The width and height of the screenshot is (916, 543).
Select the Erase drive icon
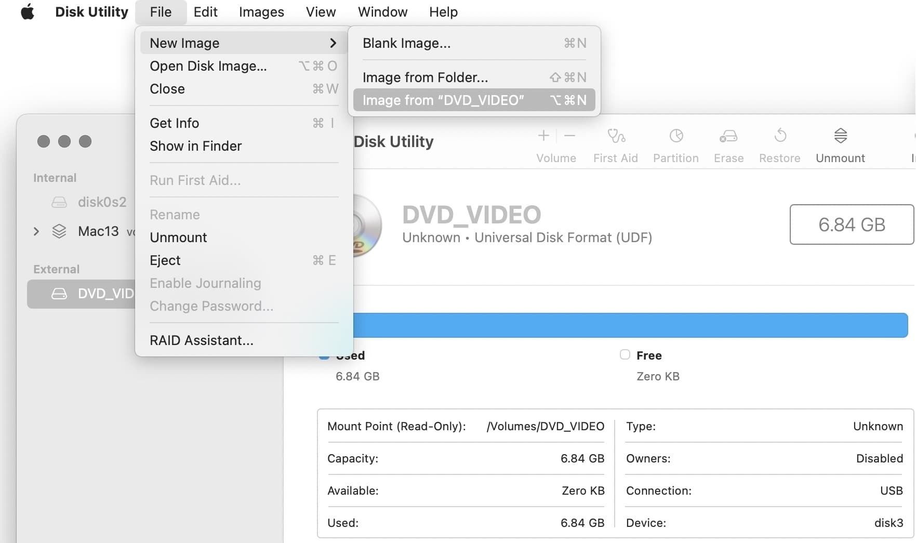point(728,136)
